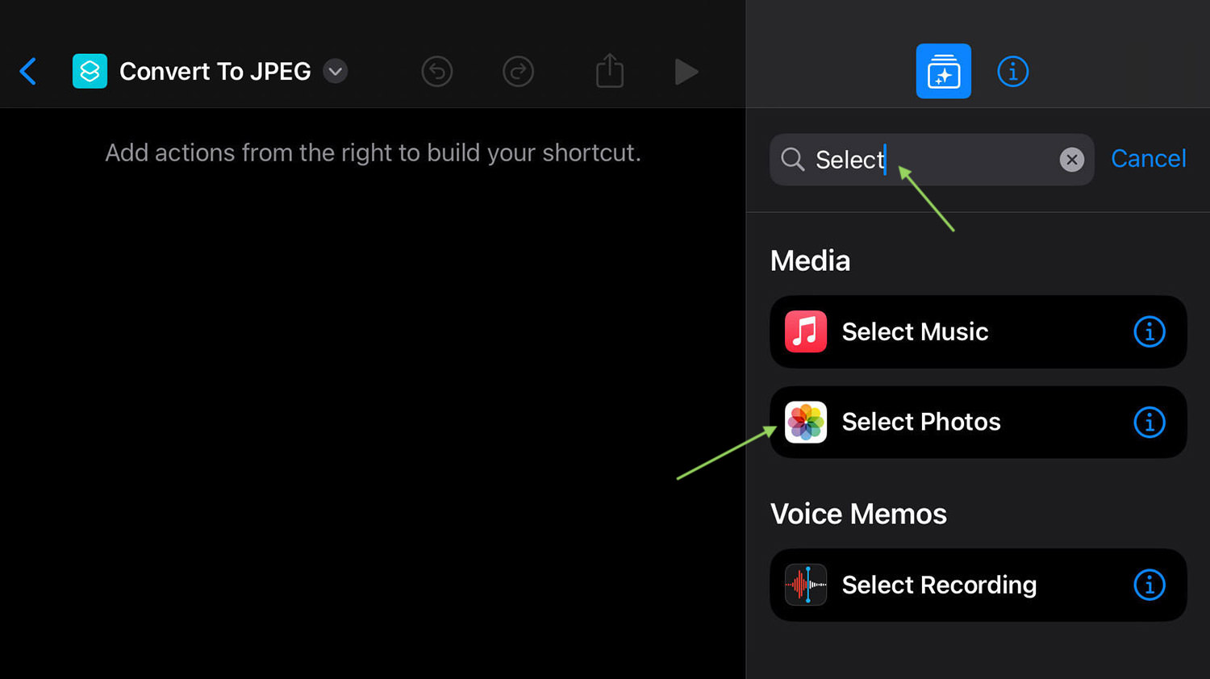This screenshot has height=679, width=1210.
Task: Expand the shortcut name dropdown chevron
Action: (x=336, y=72)
